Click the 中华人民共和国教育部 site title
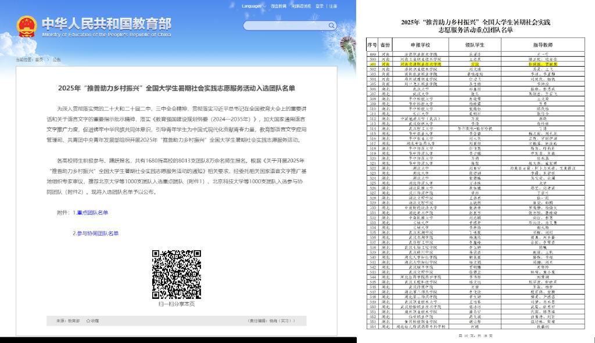Image resolution: width=595 pixels, height=343 pixels. click(x=106, y=24)
